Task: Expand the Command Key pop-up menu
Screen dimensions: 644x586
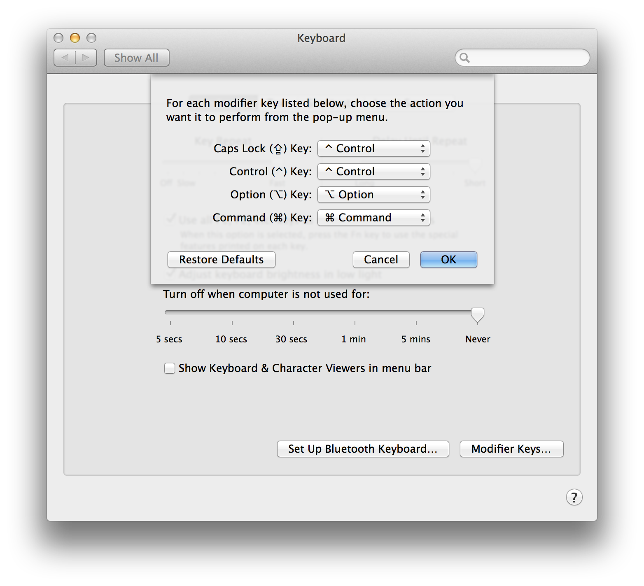Action: tap(373, 218)
